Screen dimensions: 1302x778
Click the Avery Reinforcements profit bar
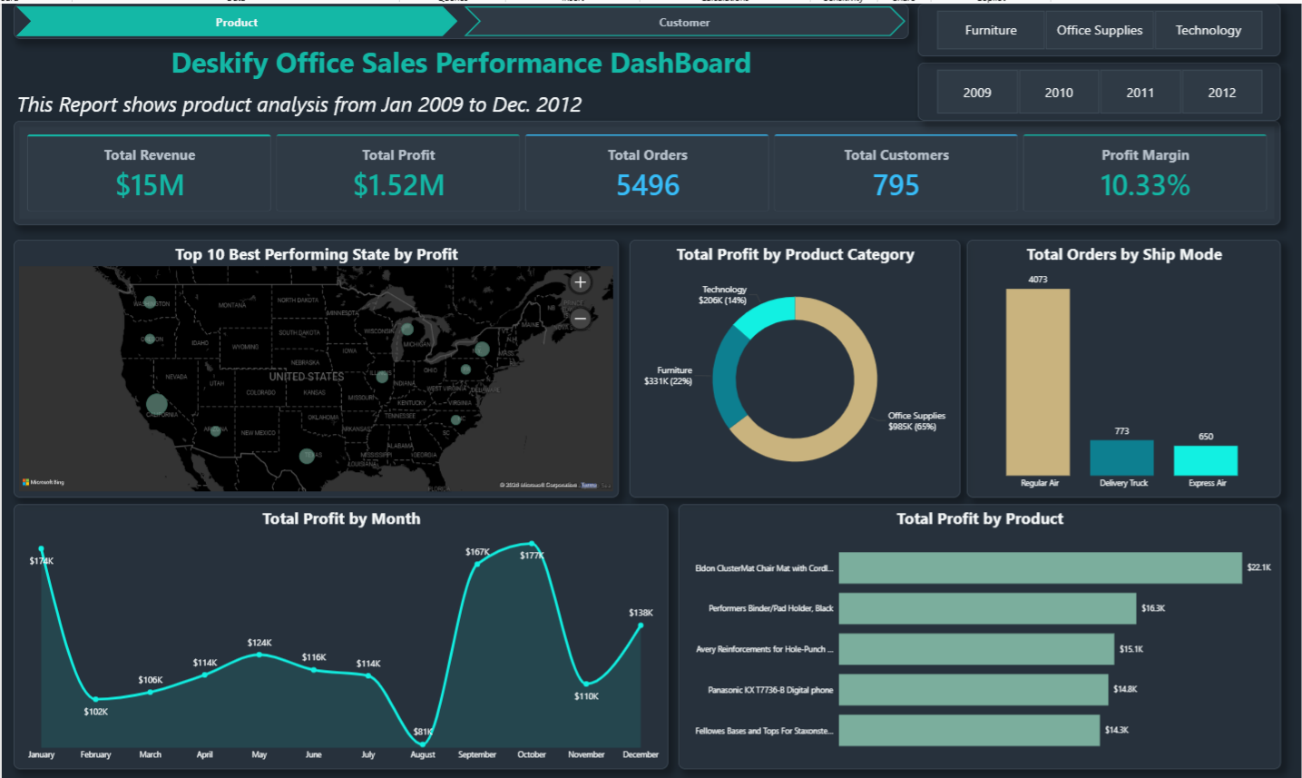pos(976,649)
